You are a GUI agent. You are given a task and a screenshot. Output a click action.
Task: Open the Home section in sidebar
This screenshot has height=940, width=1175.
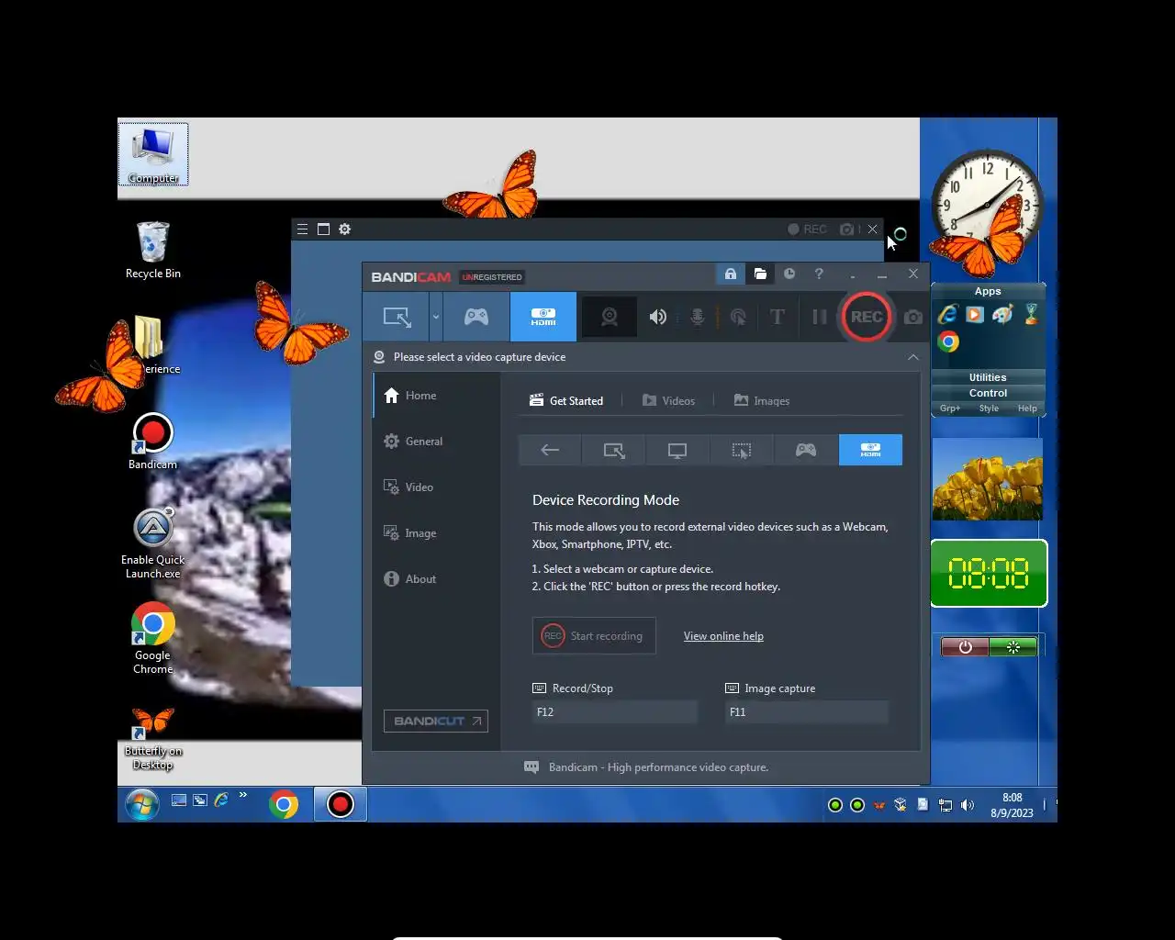click(x=436, y=396)
